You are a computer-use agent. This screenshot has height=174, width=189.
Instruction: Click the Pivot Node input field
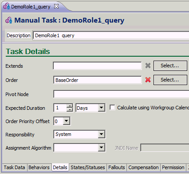121,94
